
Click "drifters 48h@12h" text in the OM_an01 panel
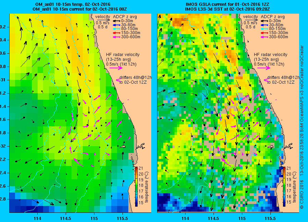point(136,78)
